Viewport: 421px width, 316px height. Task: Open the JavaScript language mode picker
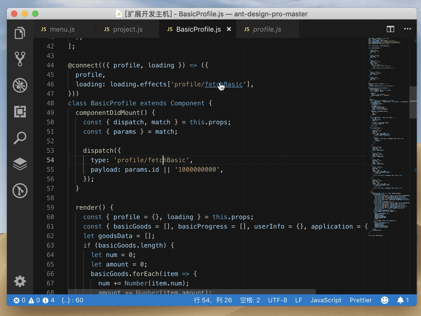tap(326, 300)
